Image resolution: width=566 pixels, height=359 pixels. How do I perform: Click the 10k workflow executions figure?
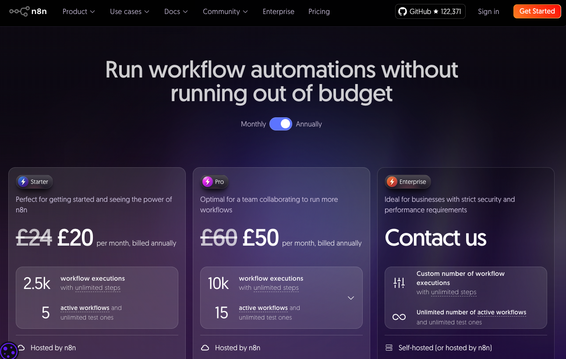click(x=219, y=284)
